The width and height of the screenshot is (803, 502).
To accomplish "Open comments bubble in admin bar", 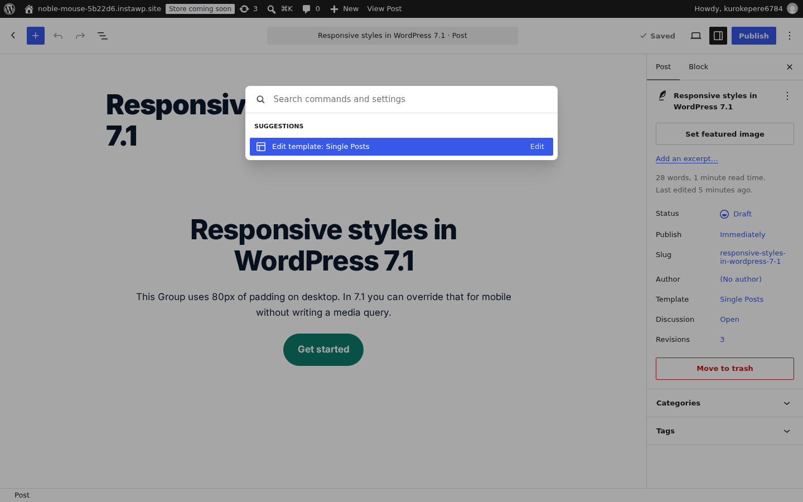I will 311,9.
